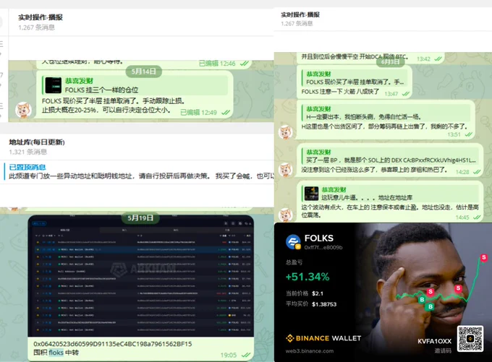Click the 'FOLKS 注意一下 火箭 八成快了' message
The image size is (492, 362).
[x=340, y=92]
